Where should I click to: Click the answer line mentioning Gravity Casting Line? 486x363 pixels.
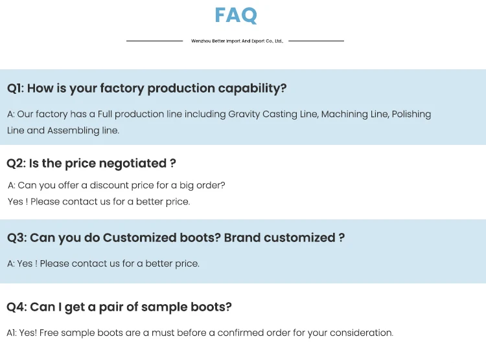219,114
